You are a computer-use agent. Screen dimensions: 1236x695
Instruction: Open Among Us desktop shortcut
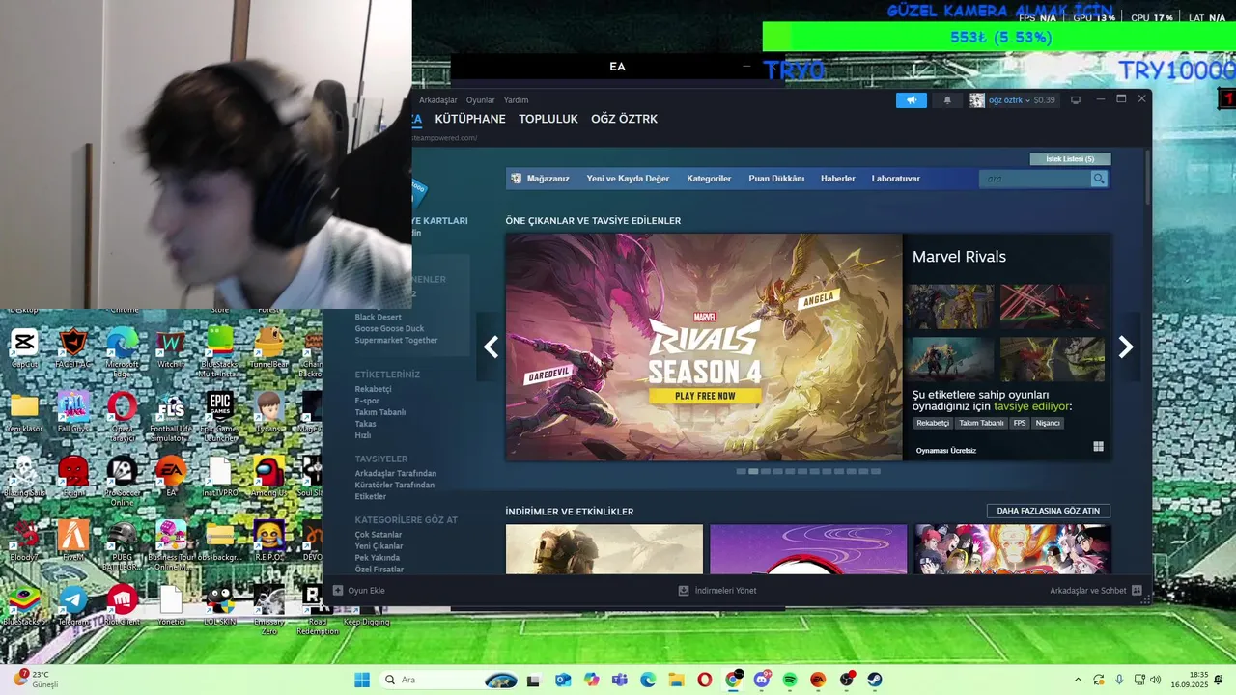[268, 477]
